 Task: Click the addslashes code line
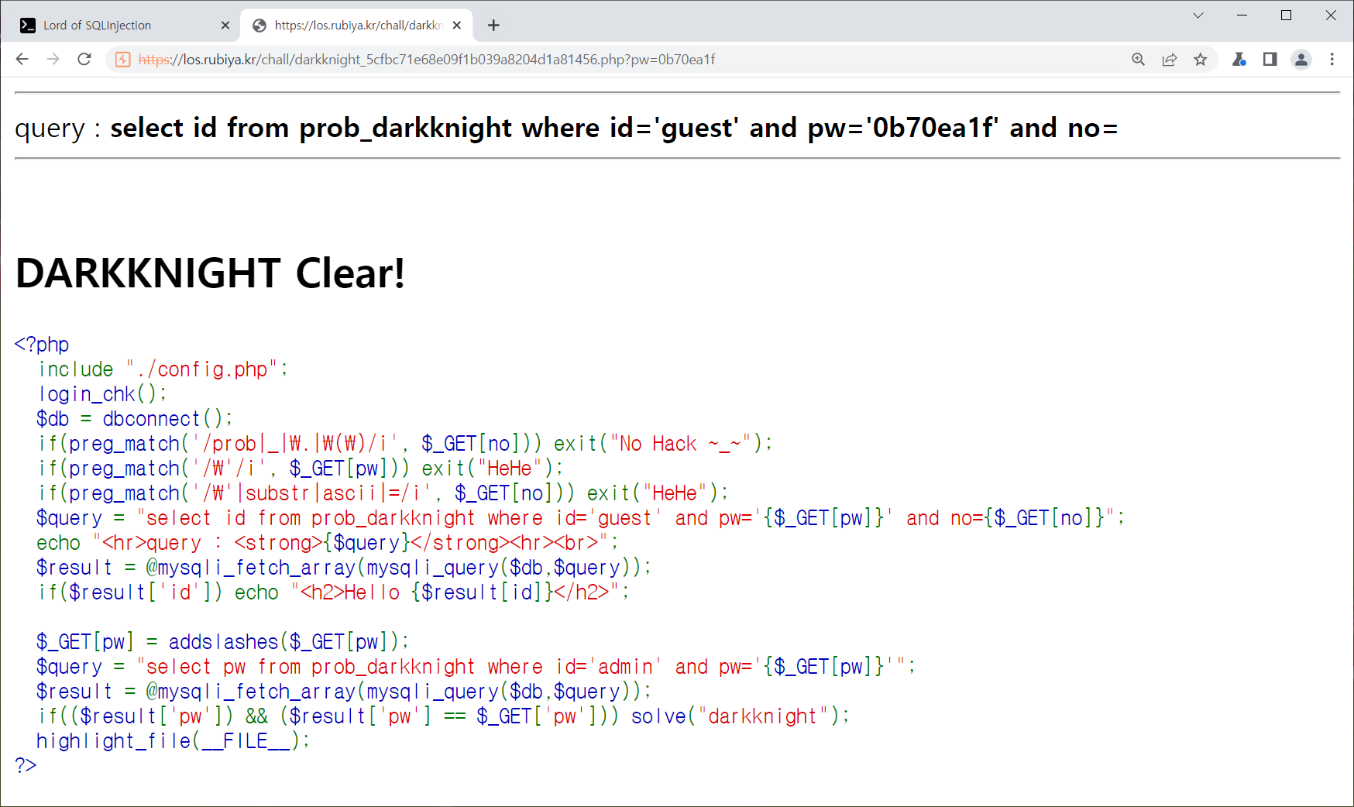(x=222, y=642)
